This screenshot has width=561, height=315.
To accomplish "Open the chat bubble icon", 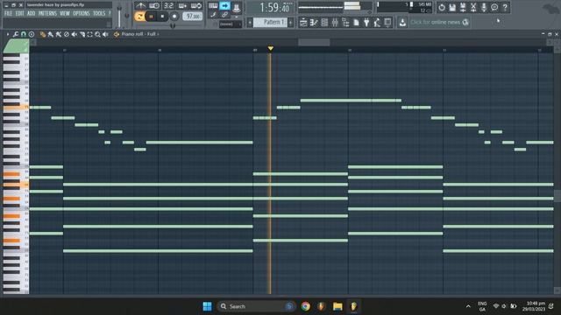I will pos(494,7).
